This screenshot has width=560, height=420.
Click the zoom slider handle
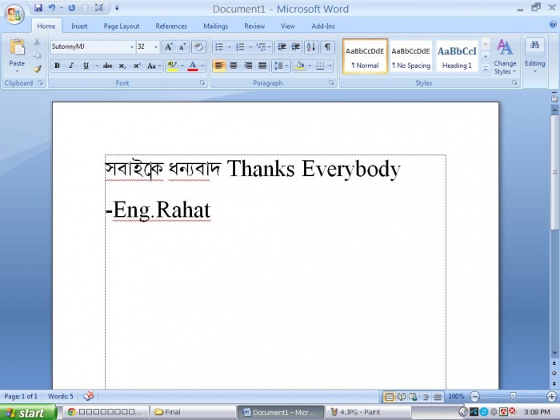513,397
